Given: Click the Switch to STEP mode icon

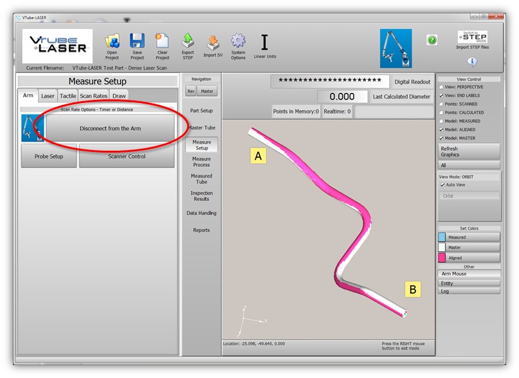Looking at the screenshot, I should [472, 37].
